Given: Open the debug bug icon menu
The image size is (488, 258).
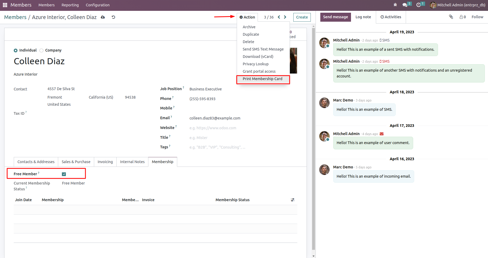Looking at the screenshot, I should 395,5.
